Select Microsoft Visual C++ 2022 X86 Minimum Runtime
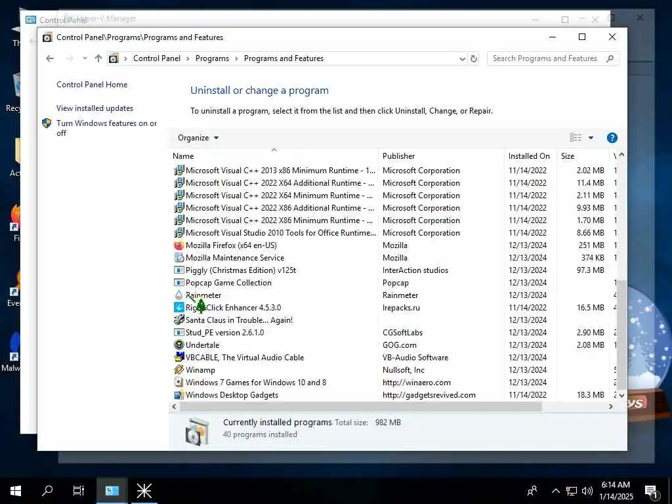 pyautogui.click(x=392, y=220)
